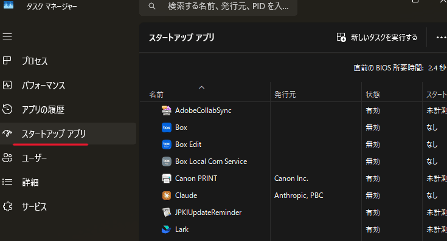
Task: Select the JPKIUpdateReminder row name
Action: pyautogui.click(x=208, y=212)
